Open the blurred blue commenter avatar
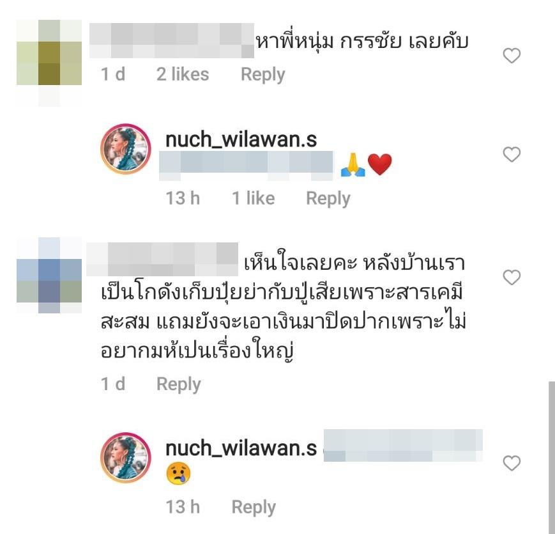This screenshot has width=555, height=534. [x=49, y=276]
